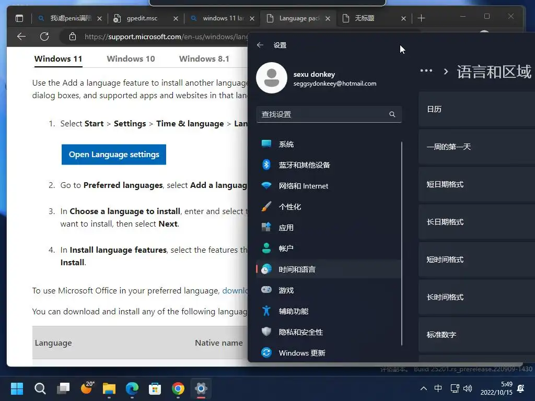Open Bluetooth and other devices icon
Image resolution: width=535 pixels, height=401 pixels.
(x=266, y=164)
